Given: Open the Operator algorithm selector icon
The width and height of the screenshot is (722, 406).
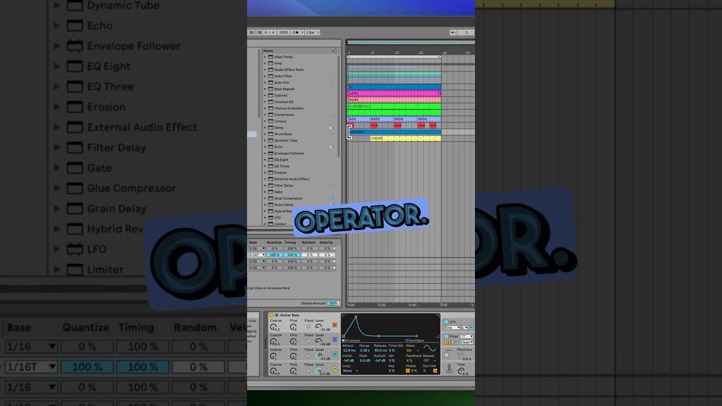Looking at the screenshot, I should click(449, 368).
